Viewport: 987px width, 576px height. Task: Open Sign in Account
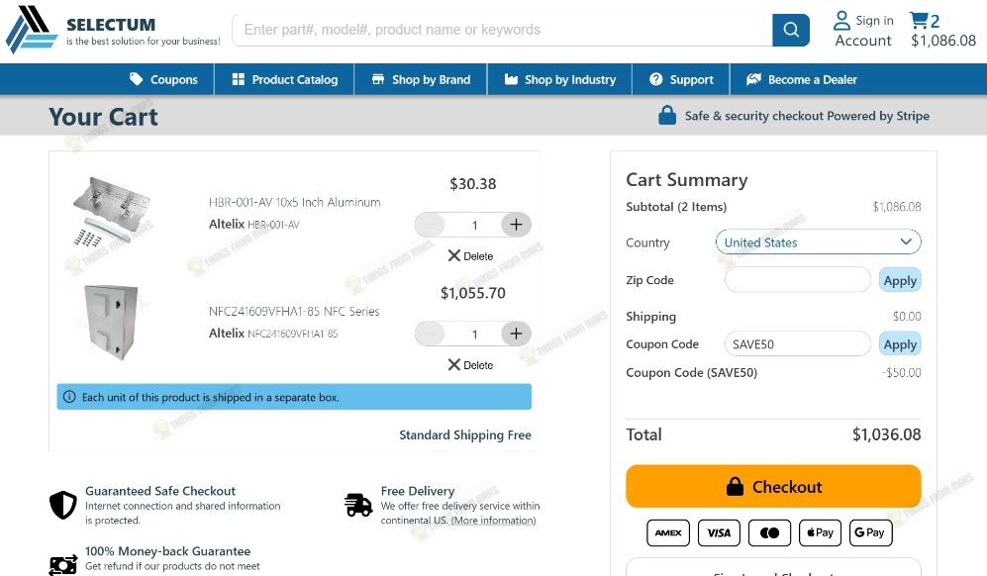pyautogui.click(x=863, y=30)
